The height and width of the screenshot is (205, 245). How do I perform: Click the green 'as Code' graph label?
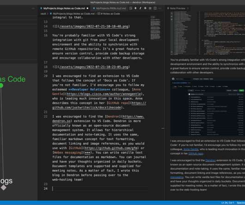(x=12, y=79)
